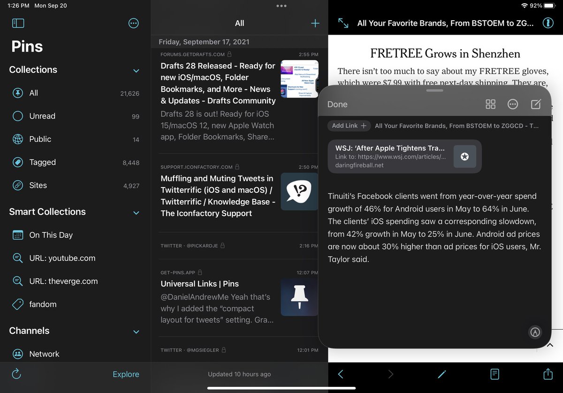Open the Network channel people icon
This screenshot has height=393, width=563.
tap(18, 354)
